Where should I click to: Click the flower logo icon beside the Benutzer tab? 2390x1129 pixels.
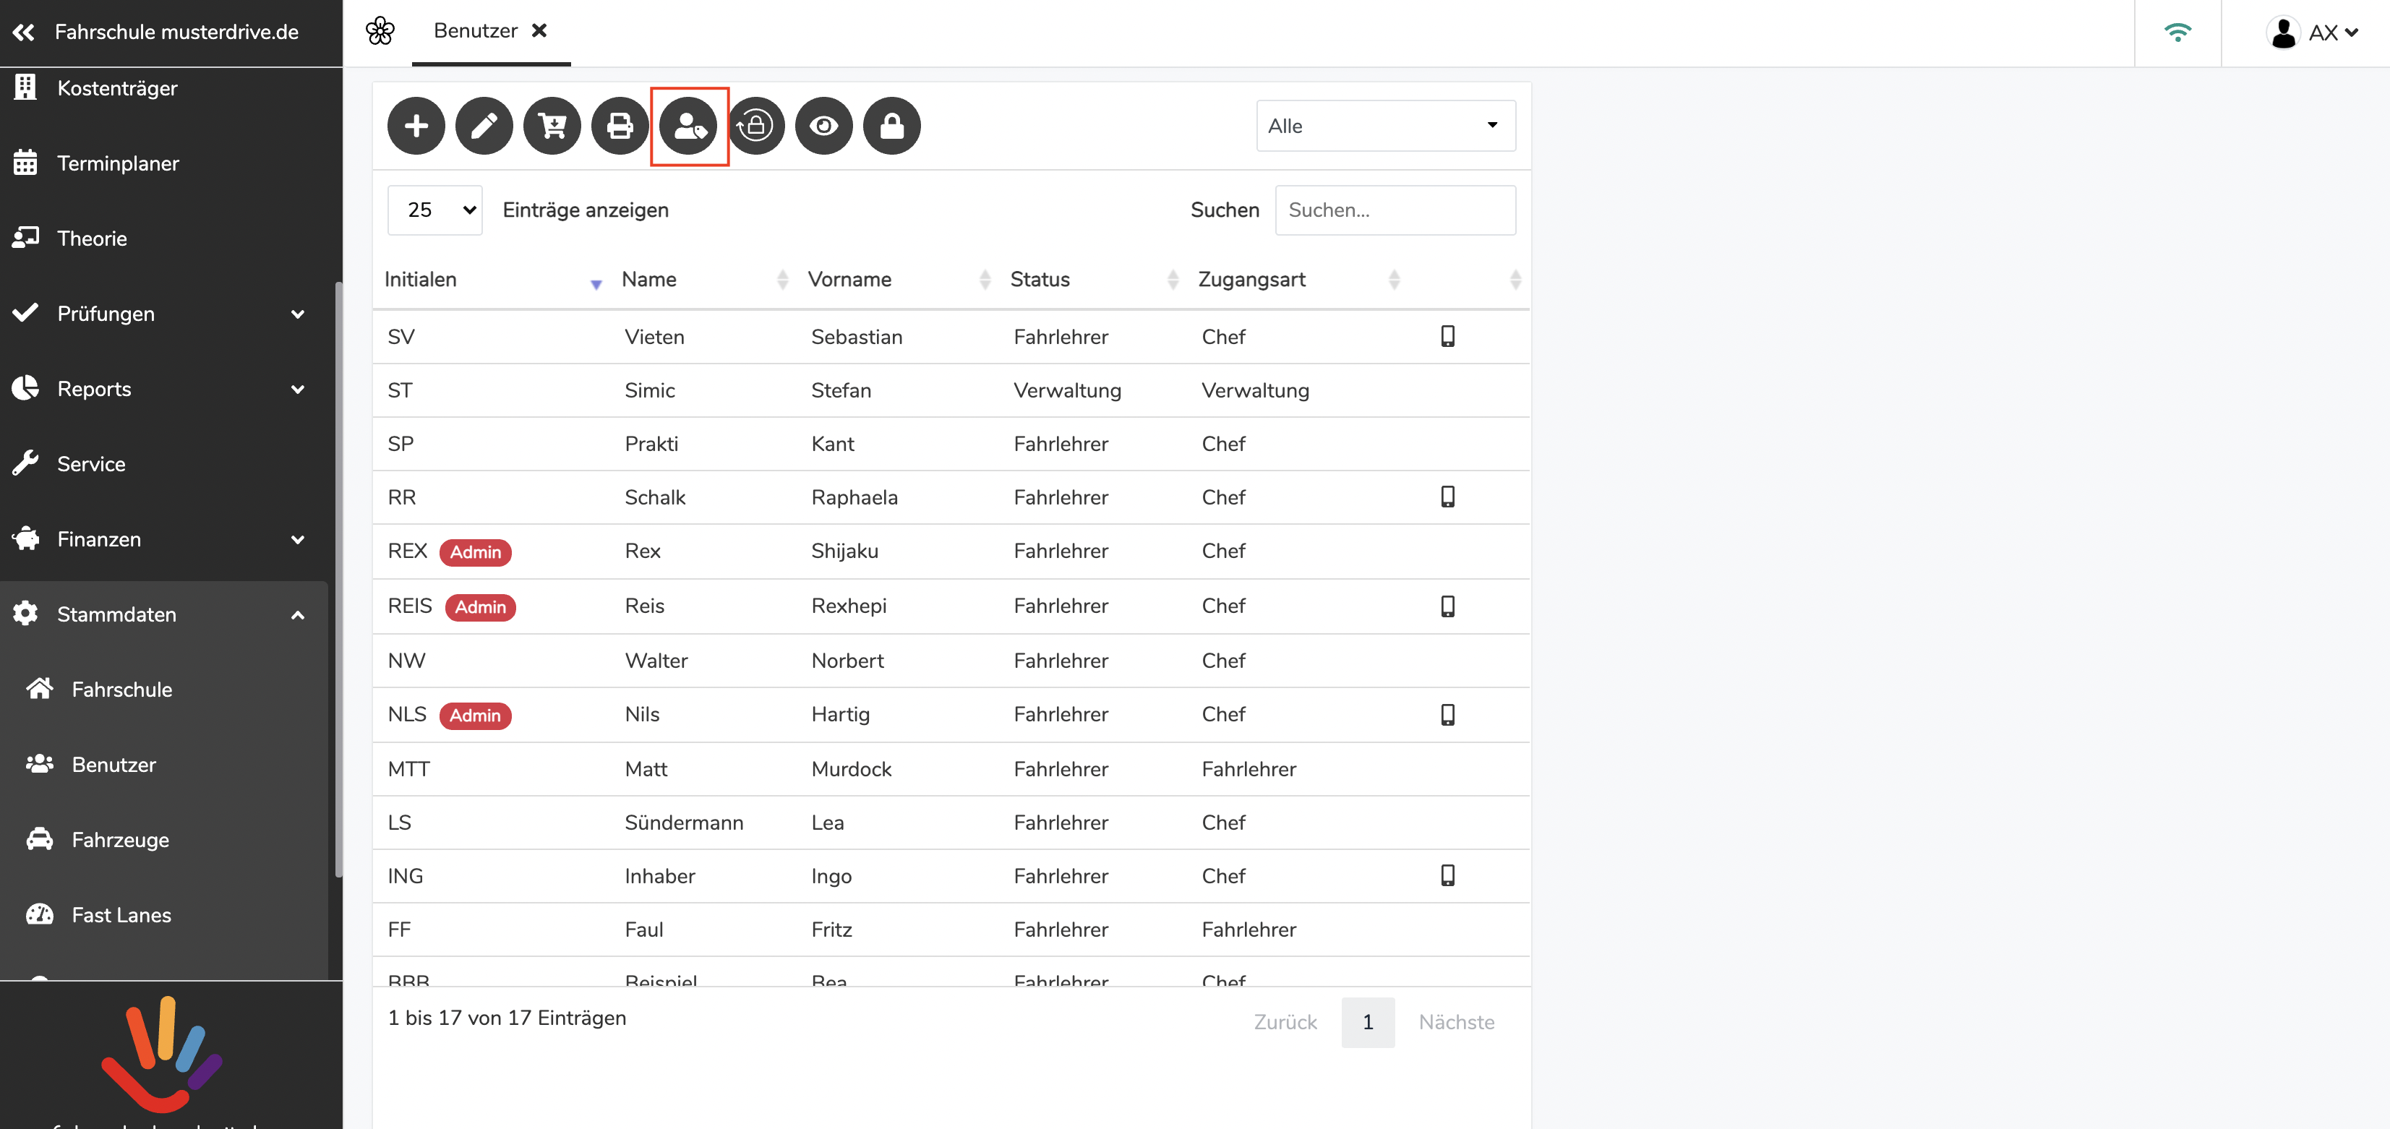coord(380,30)
